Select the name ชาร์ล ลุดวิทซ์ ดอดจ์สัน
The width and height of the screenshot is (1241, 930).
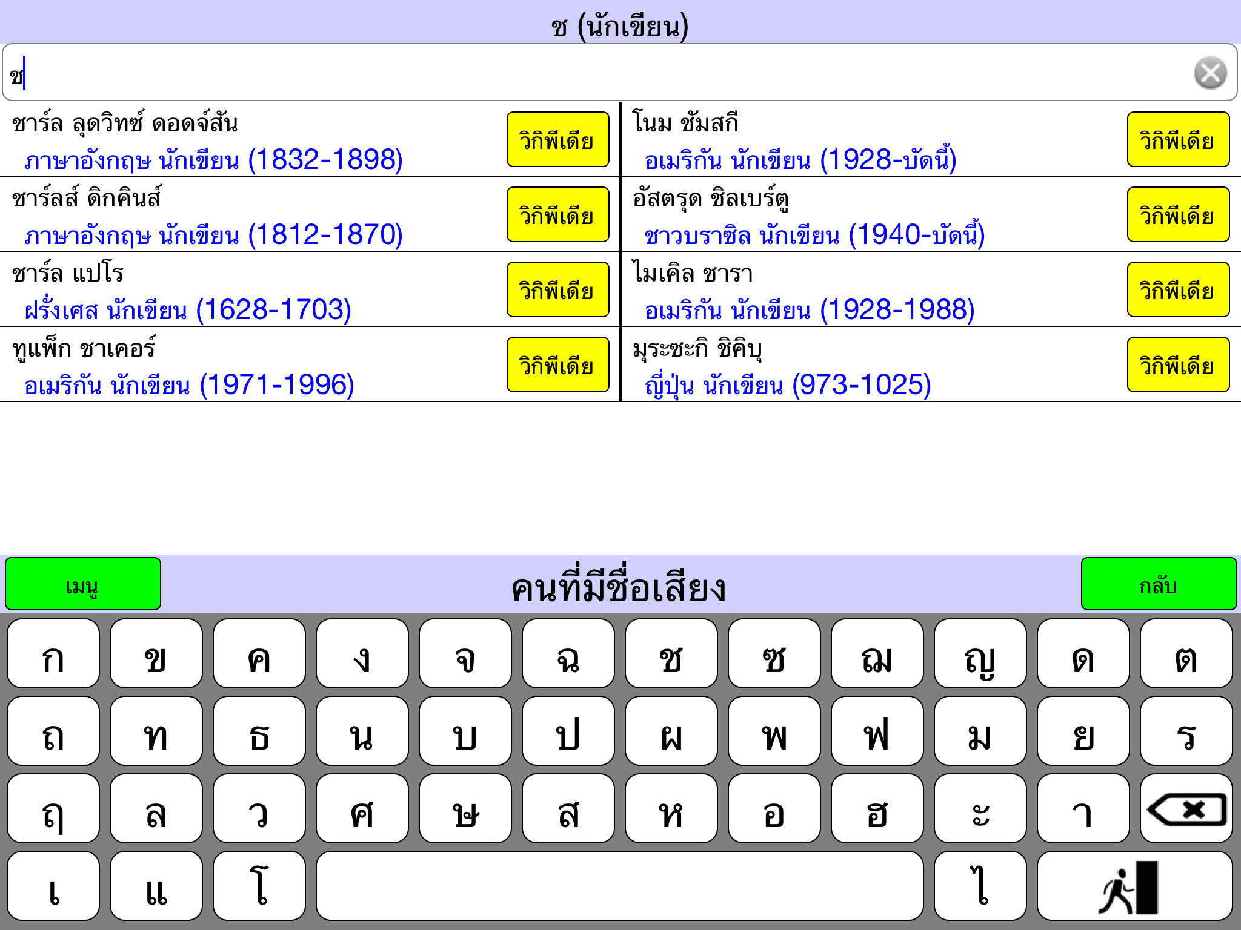pos(125,124)
